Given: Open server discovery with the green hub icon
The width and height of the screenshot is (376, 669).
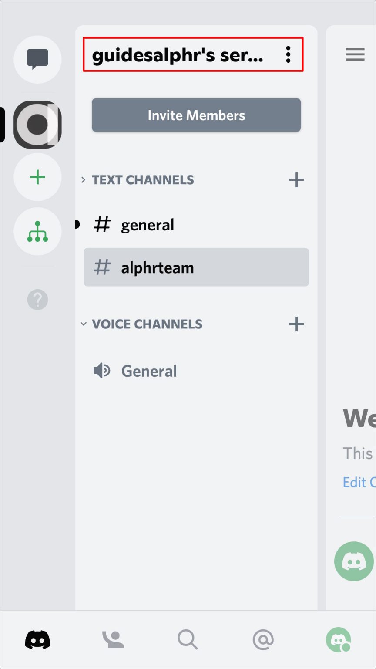Looking at the screenshot, I should [37, 231].
